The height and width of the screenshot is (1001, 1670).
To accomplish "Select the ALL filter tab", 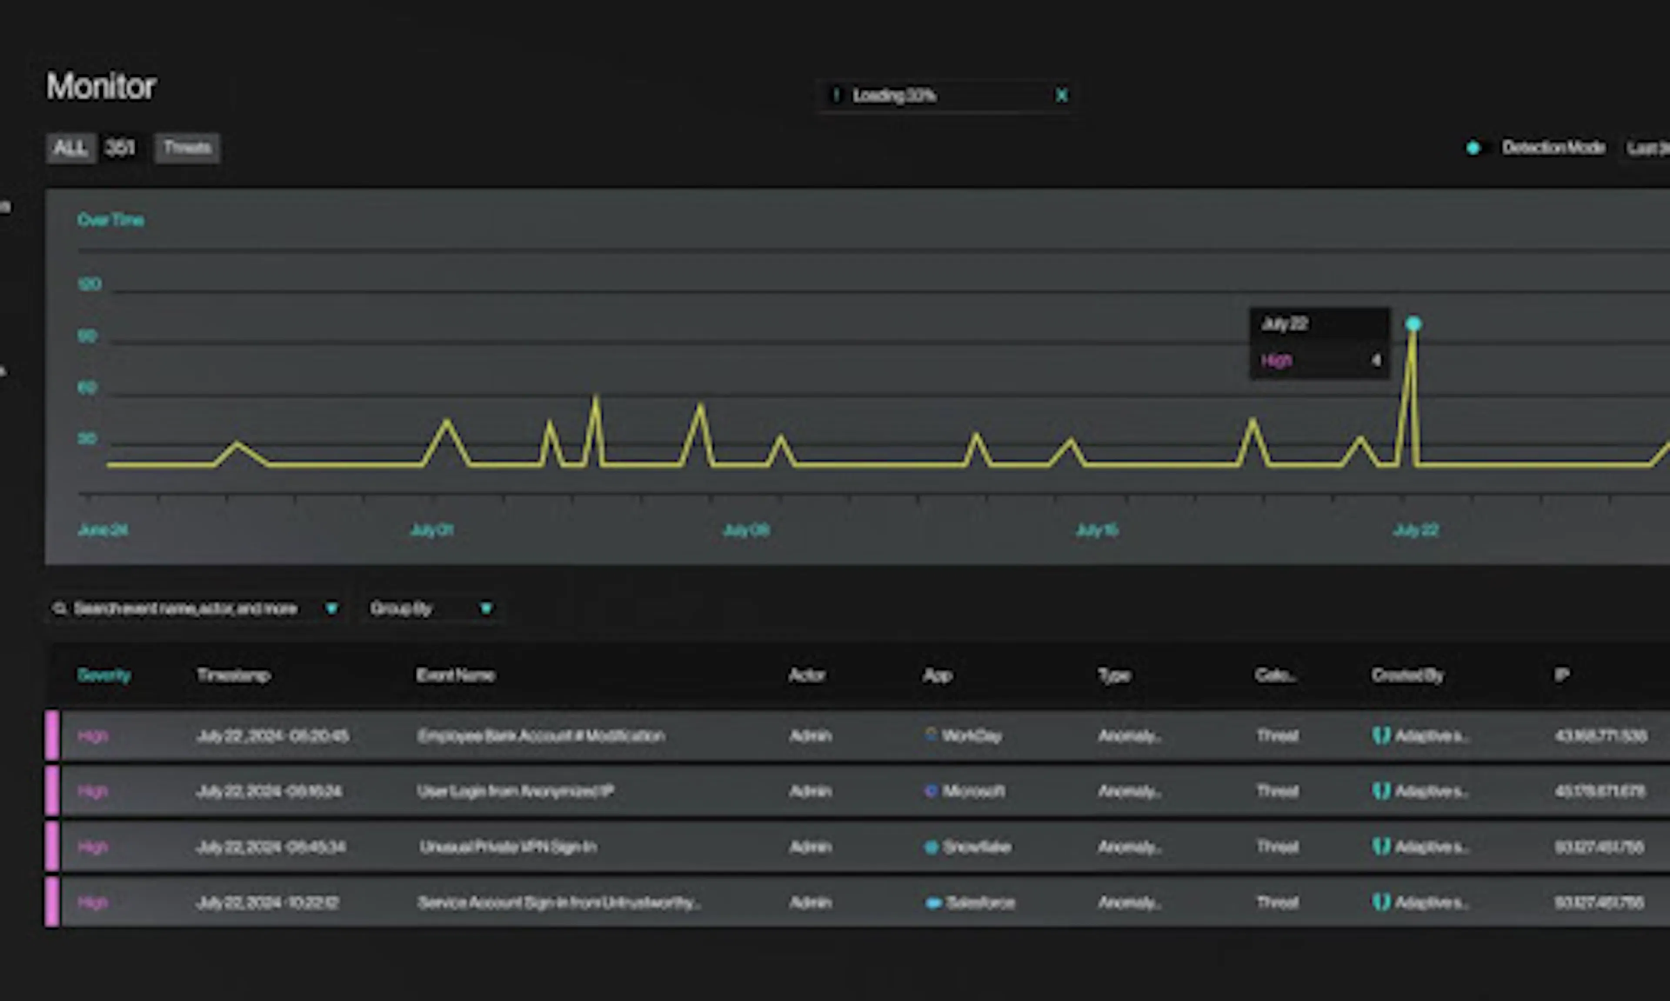I will pyautogui.click(x=71, y=148).
